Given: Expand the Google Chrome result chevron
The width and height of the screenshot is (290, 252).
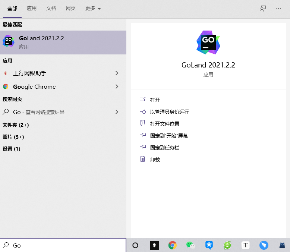Looking at the screenshot, I should pyautogui.click(x=117, y=86).
